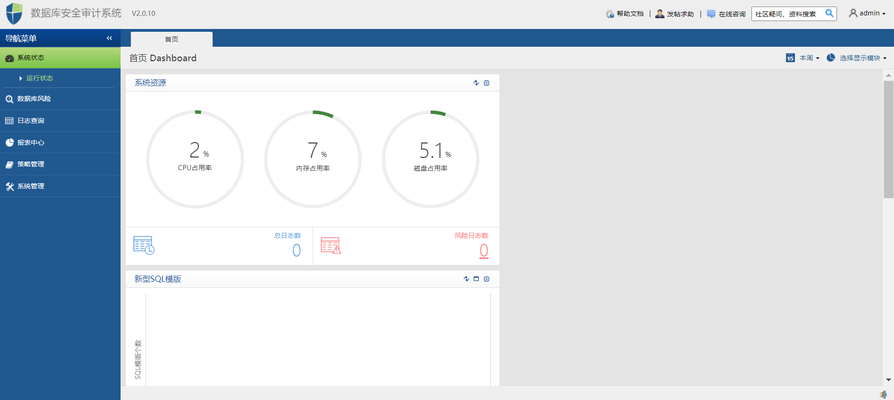The height and width of the screenshot is (400, 894).
Task: Collapse the navigation menu with double-chevron
Action: coord(109,38)
